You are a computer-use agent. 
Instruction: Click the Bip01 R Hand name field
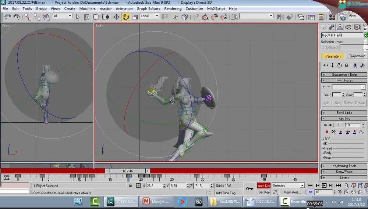[x=342, y=35]
